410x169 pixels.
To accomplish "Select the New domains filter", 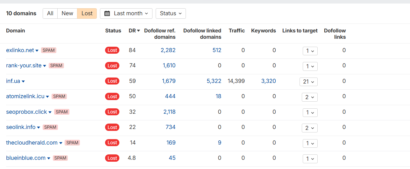I will click(67, 13).
